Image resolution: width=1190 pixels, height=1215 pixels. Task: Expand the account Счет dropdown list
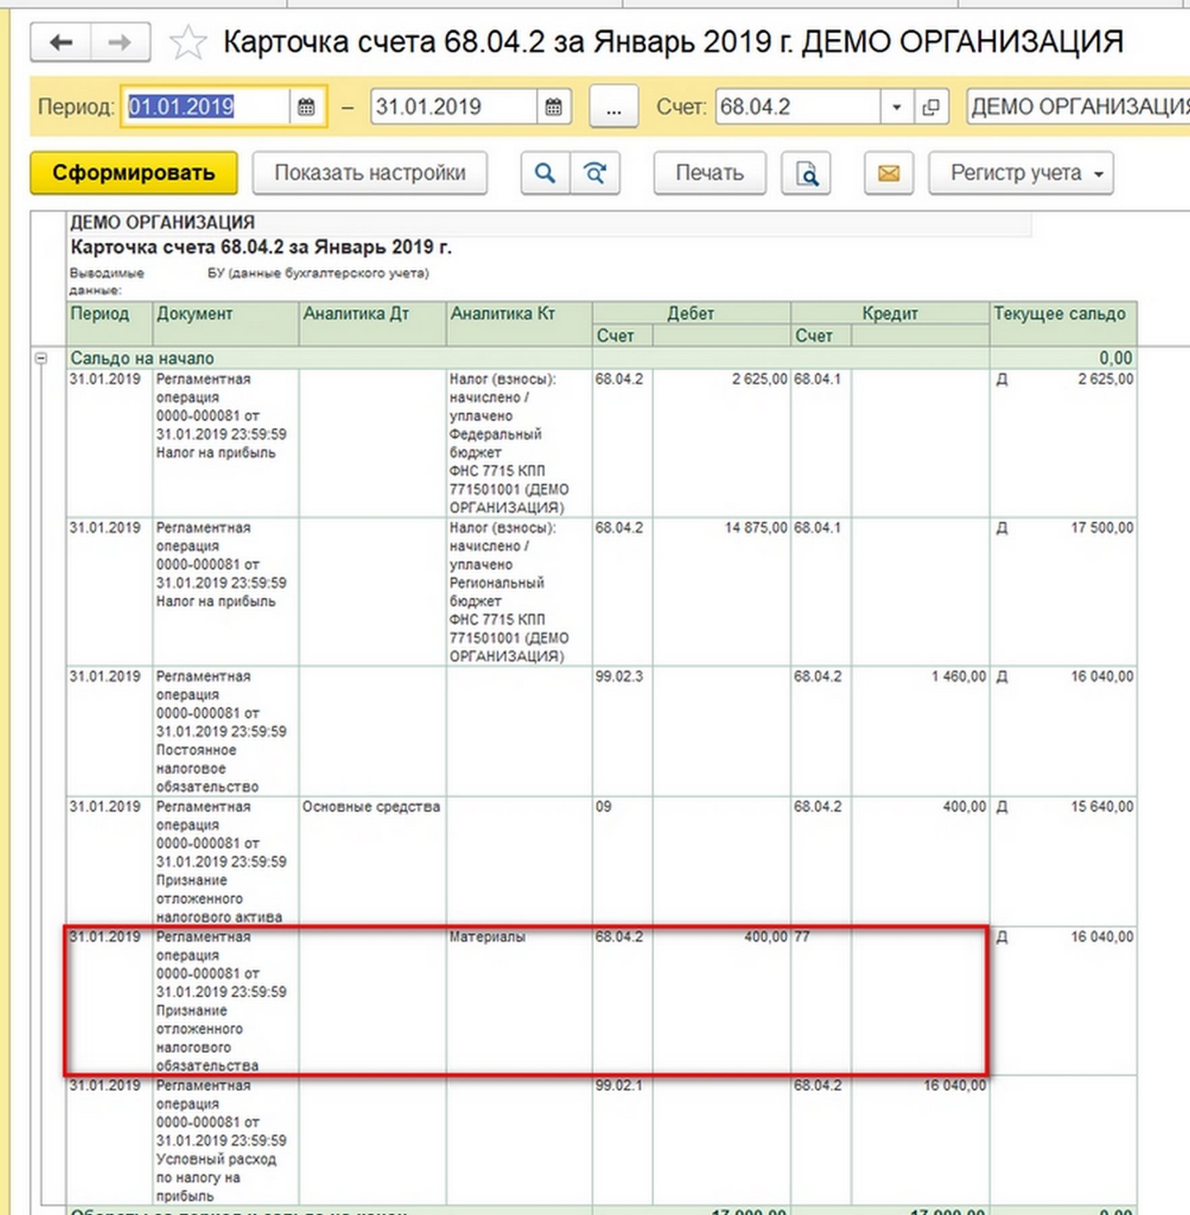896,107
